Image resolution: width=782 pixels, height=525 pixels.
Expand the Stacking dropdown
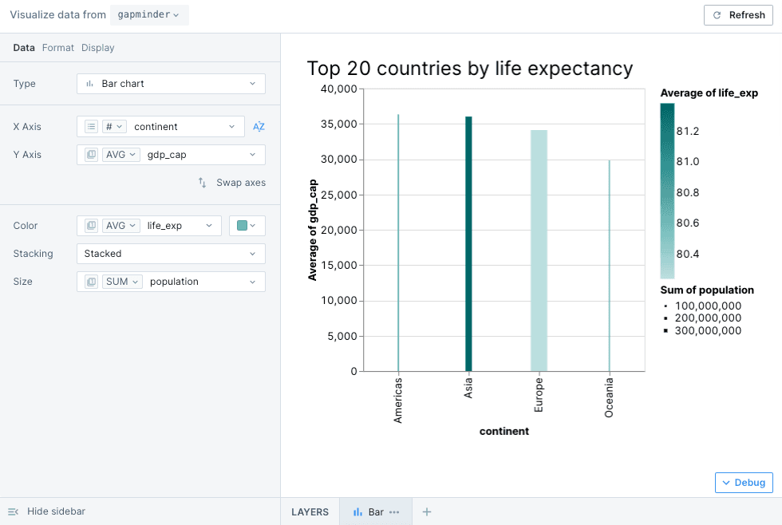[x=171, y=254]
